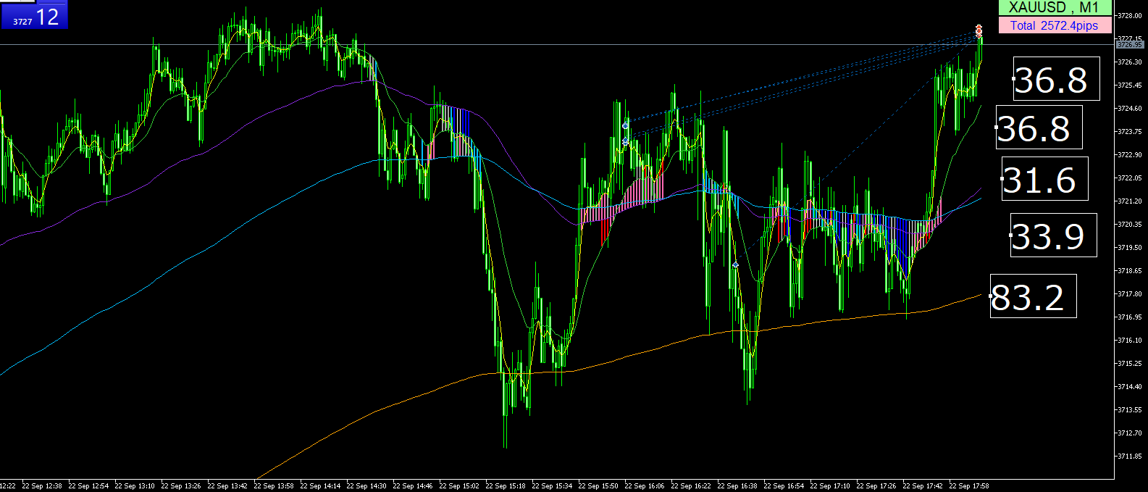Click the 31.6 value box

pos(1044,178)
